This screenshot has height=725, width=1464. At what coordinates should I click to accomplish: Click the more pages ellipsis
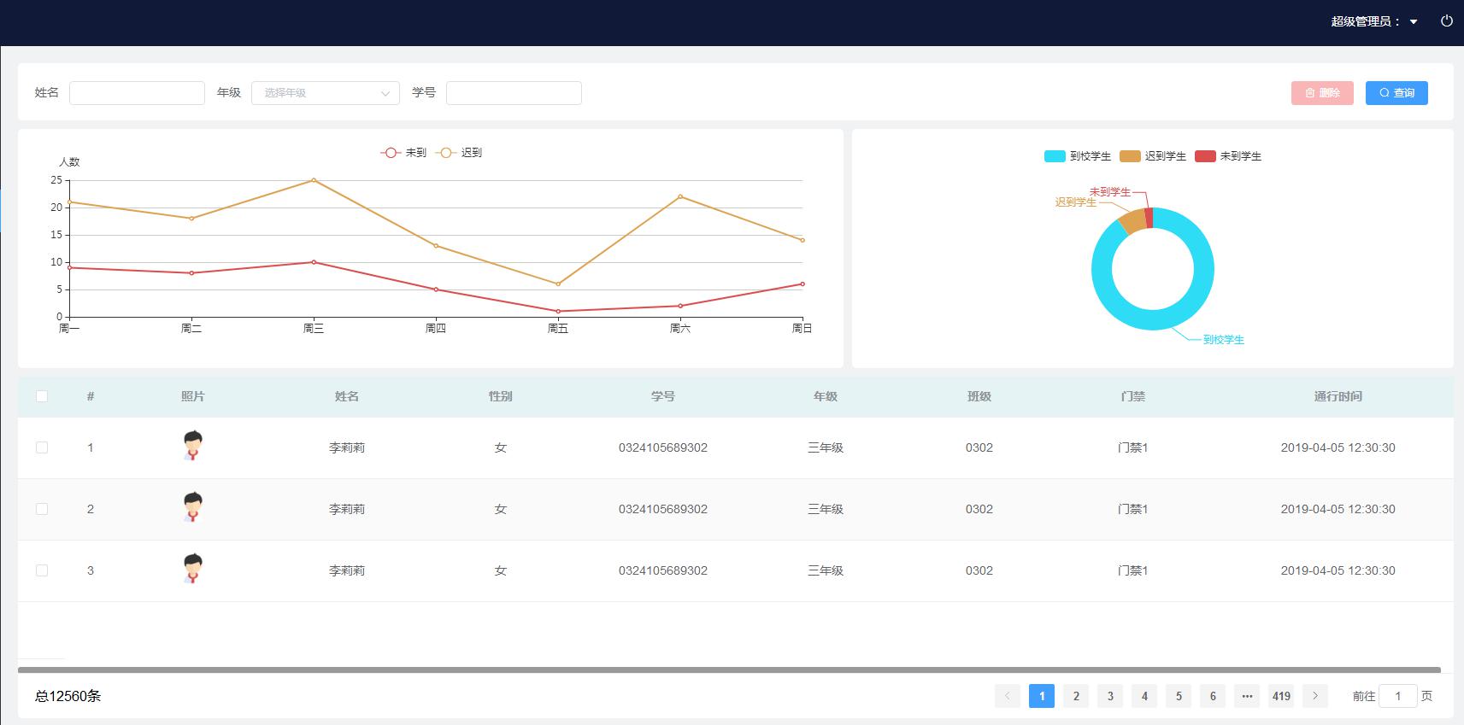coord(1246,696)
